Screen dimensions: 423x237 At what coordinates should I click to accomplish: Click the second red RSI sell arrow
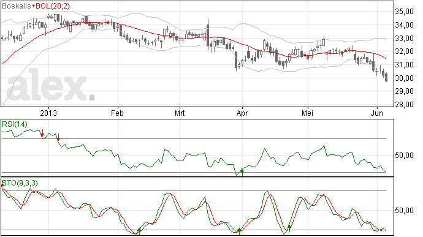tap(58, 137)
